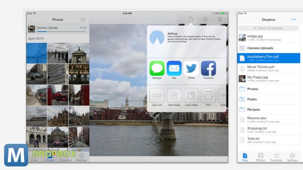
Task: Delete the photo with the trash icon
Action: coord(220,19)
